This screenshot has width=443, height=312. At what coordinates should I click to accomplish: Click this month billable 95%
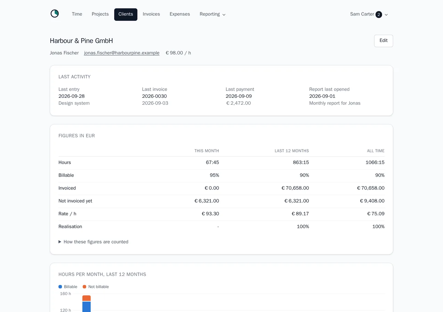[x=214, y=175]
